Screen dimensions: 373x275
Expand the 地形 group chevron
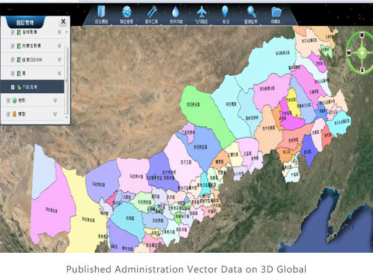pyautogui.click(x=55, y=100)
